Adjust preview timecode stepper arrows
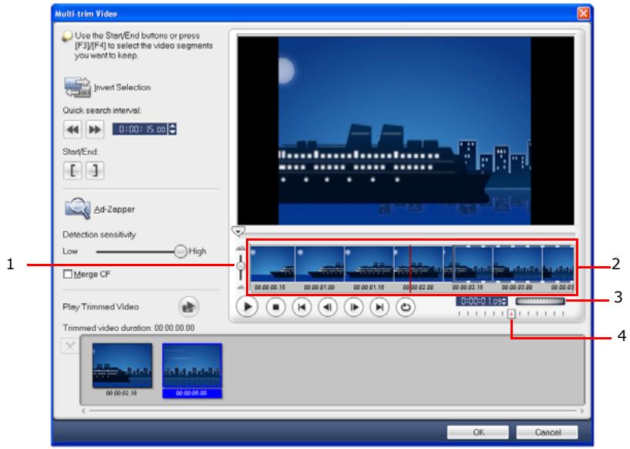630x449 pixels. (x=505, y=301)
